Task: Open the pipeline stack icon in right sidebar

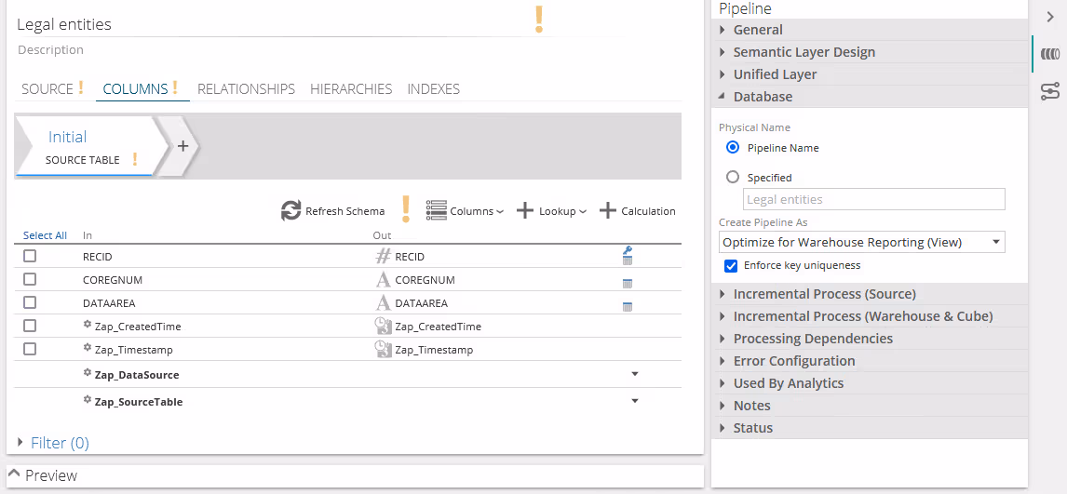Action: (x=1050, y=55)
